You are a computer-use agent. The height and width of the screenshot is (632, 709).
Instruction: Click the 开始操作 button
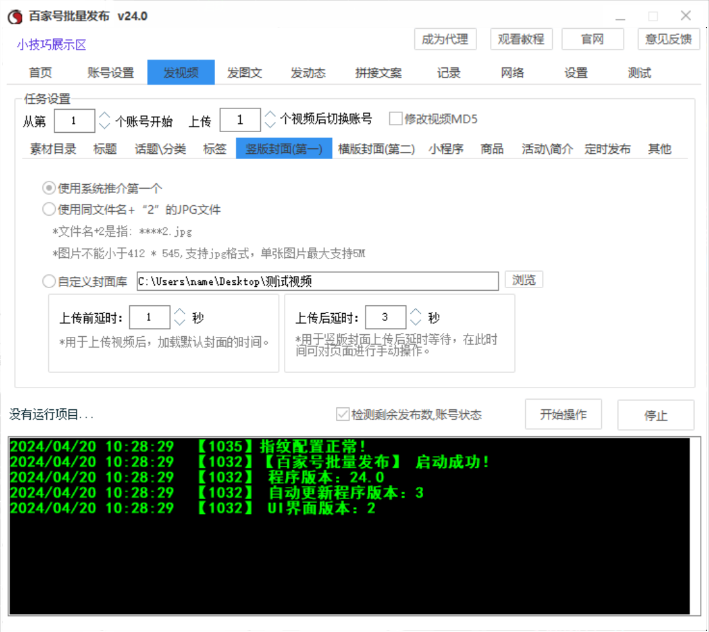point(563,414)
